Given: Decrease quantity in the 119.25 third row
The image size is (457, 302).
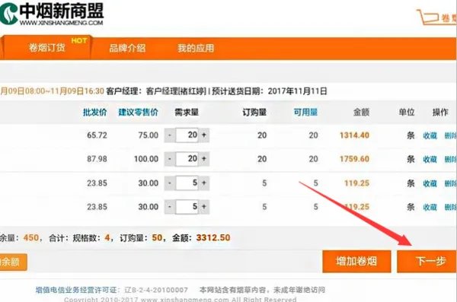Looking at the screenshot, I should (x=170, y=183).
